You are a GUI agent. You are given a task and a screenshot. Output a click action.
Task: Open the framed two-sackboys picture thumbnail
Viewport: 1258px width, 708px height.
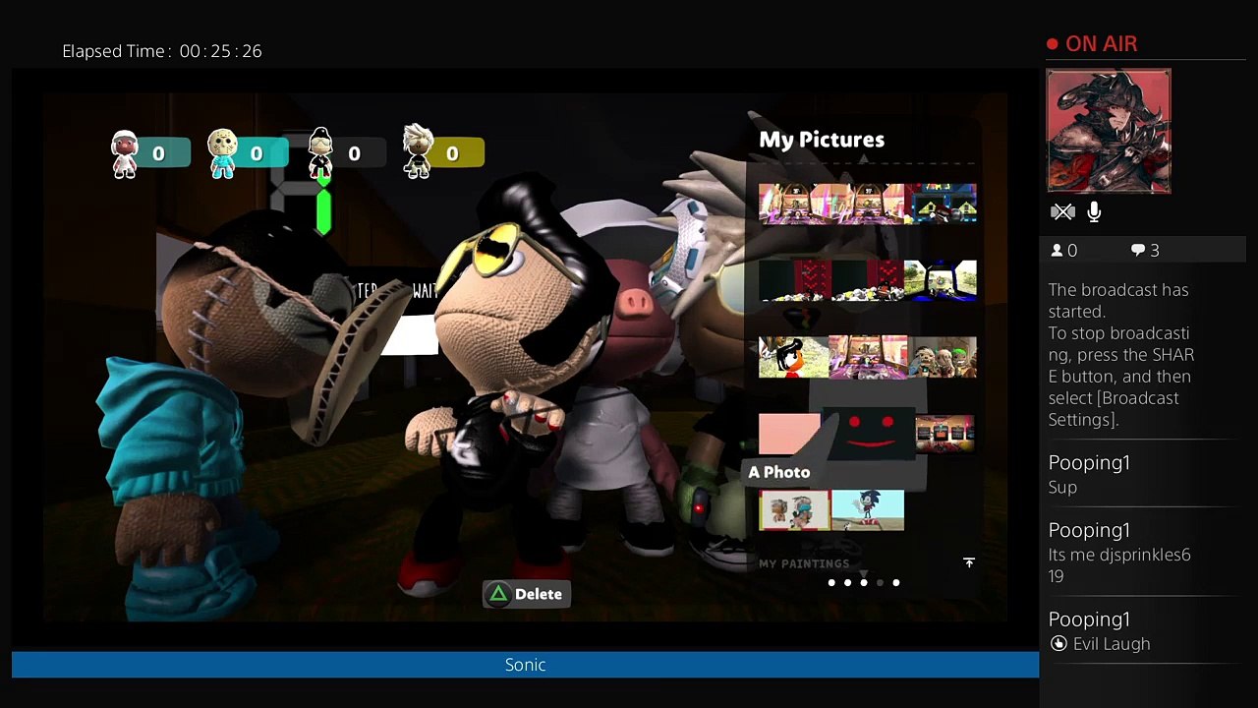point(794,510)
